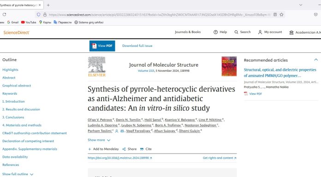321x177 pixels.
Task: Open Volume 1315 link
Action: (x=146, y=71)
